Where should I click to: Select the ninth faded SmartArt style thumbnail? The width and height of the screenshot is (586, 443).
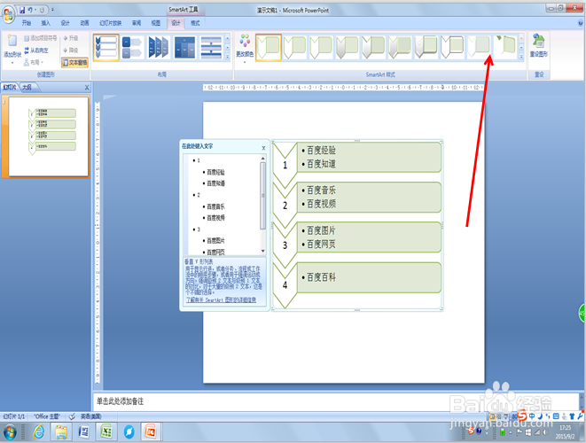[x=478, y=48]
